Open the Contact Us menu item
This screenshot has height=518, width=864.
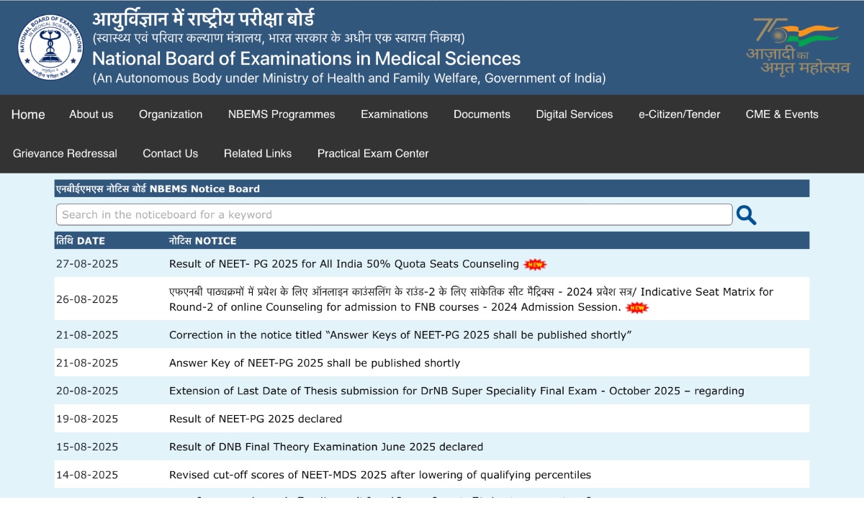coord(171,153)
